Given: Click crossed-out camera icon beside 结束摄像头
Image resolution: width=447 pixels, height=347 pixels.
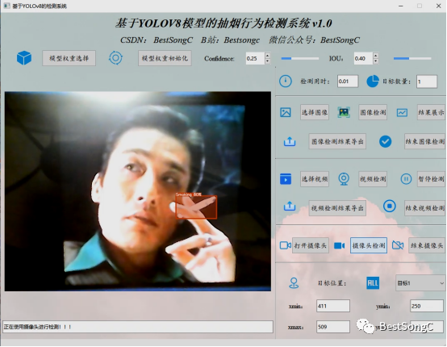Looking at the screenshot, I should point(398,245).
